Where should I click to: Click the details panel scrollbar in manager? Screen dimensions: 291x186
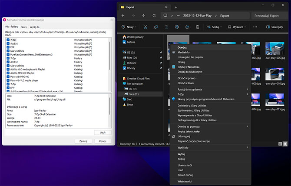[x=109, y=106]
